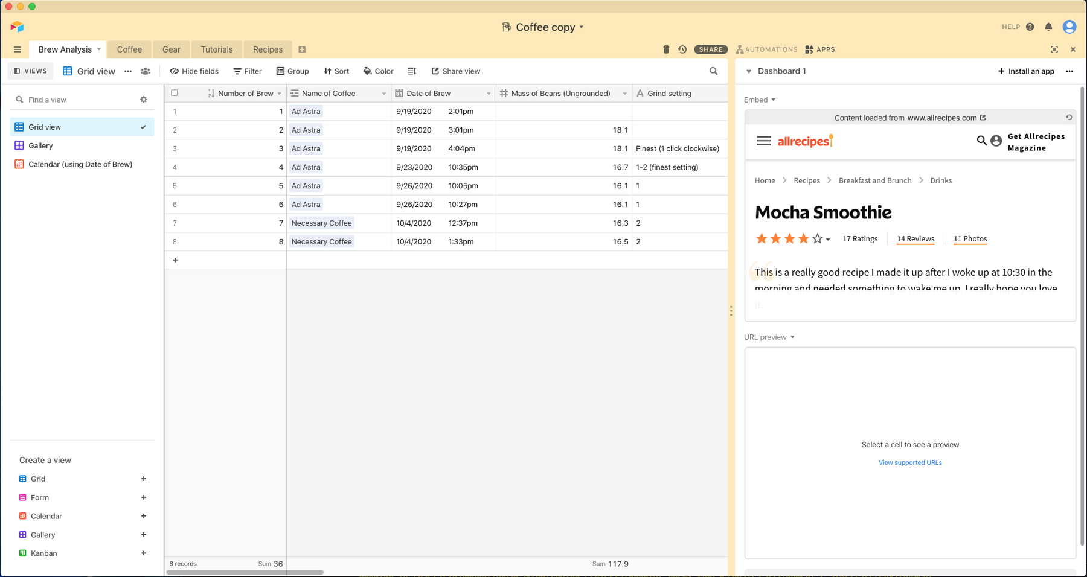Image resolution: width=1087 pixels, height=577 pixels.
Task: Open view settings gear icon in sidebar
Action: (144, 100)
